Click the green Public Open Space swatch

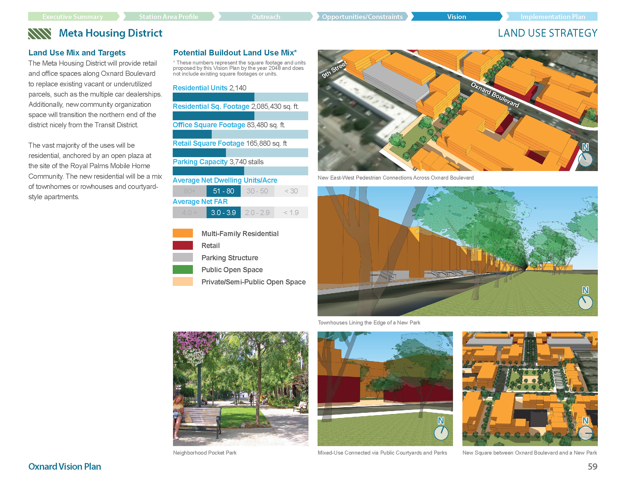pos(183,269)
